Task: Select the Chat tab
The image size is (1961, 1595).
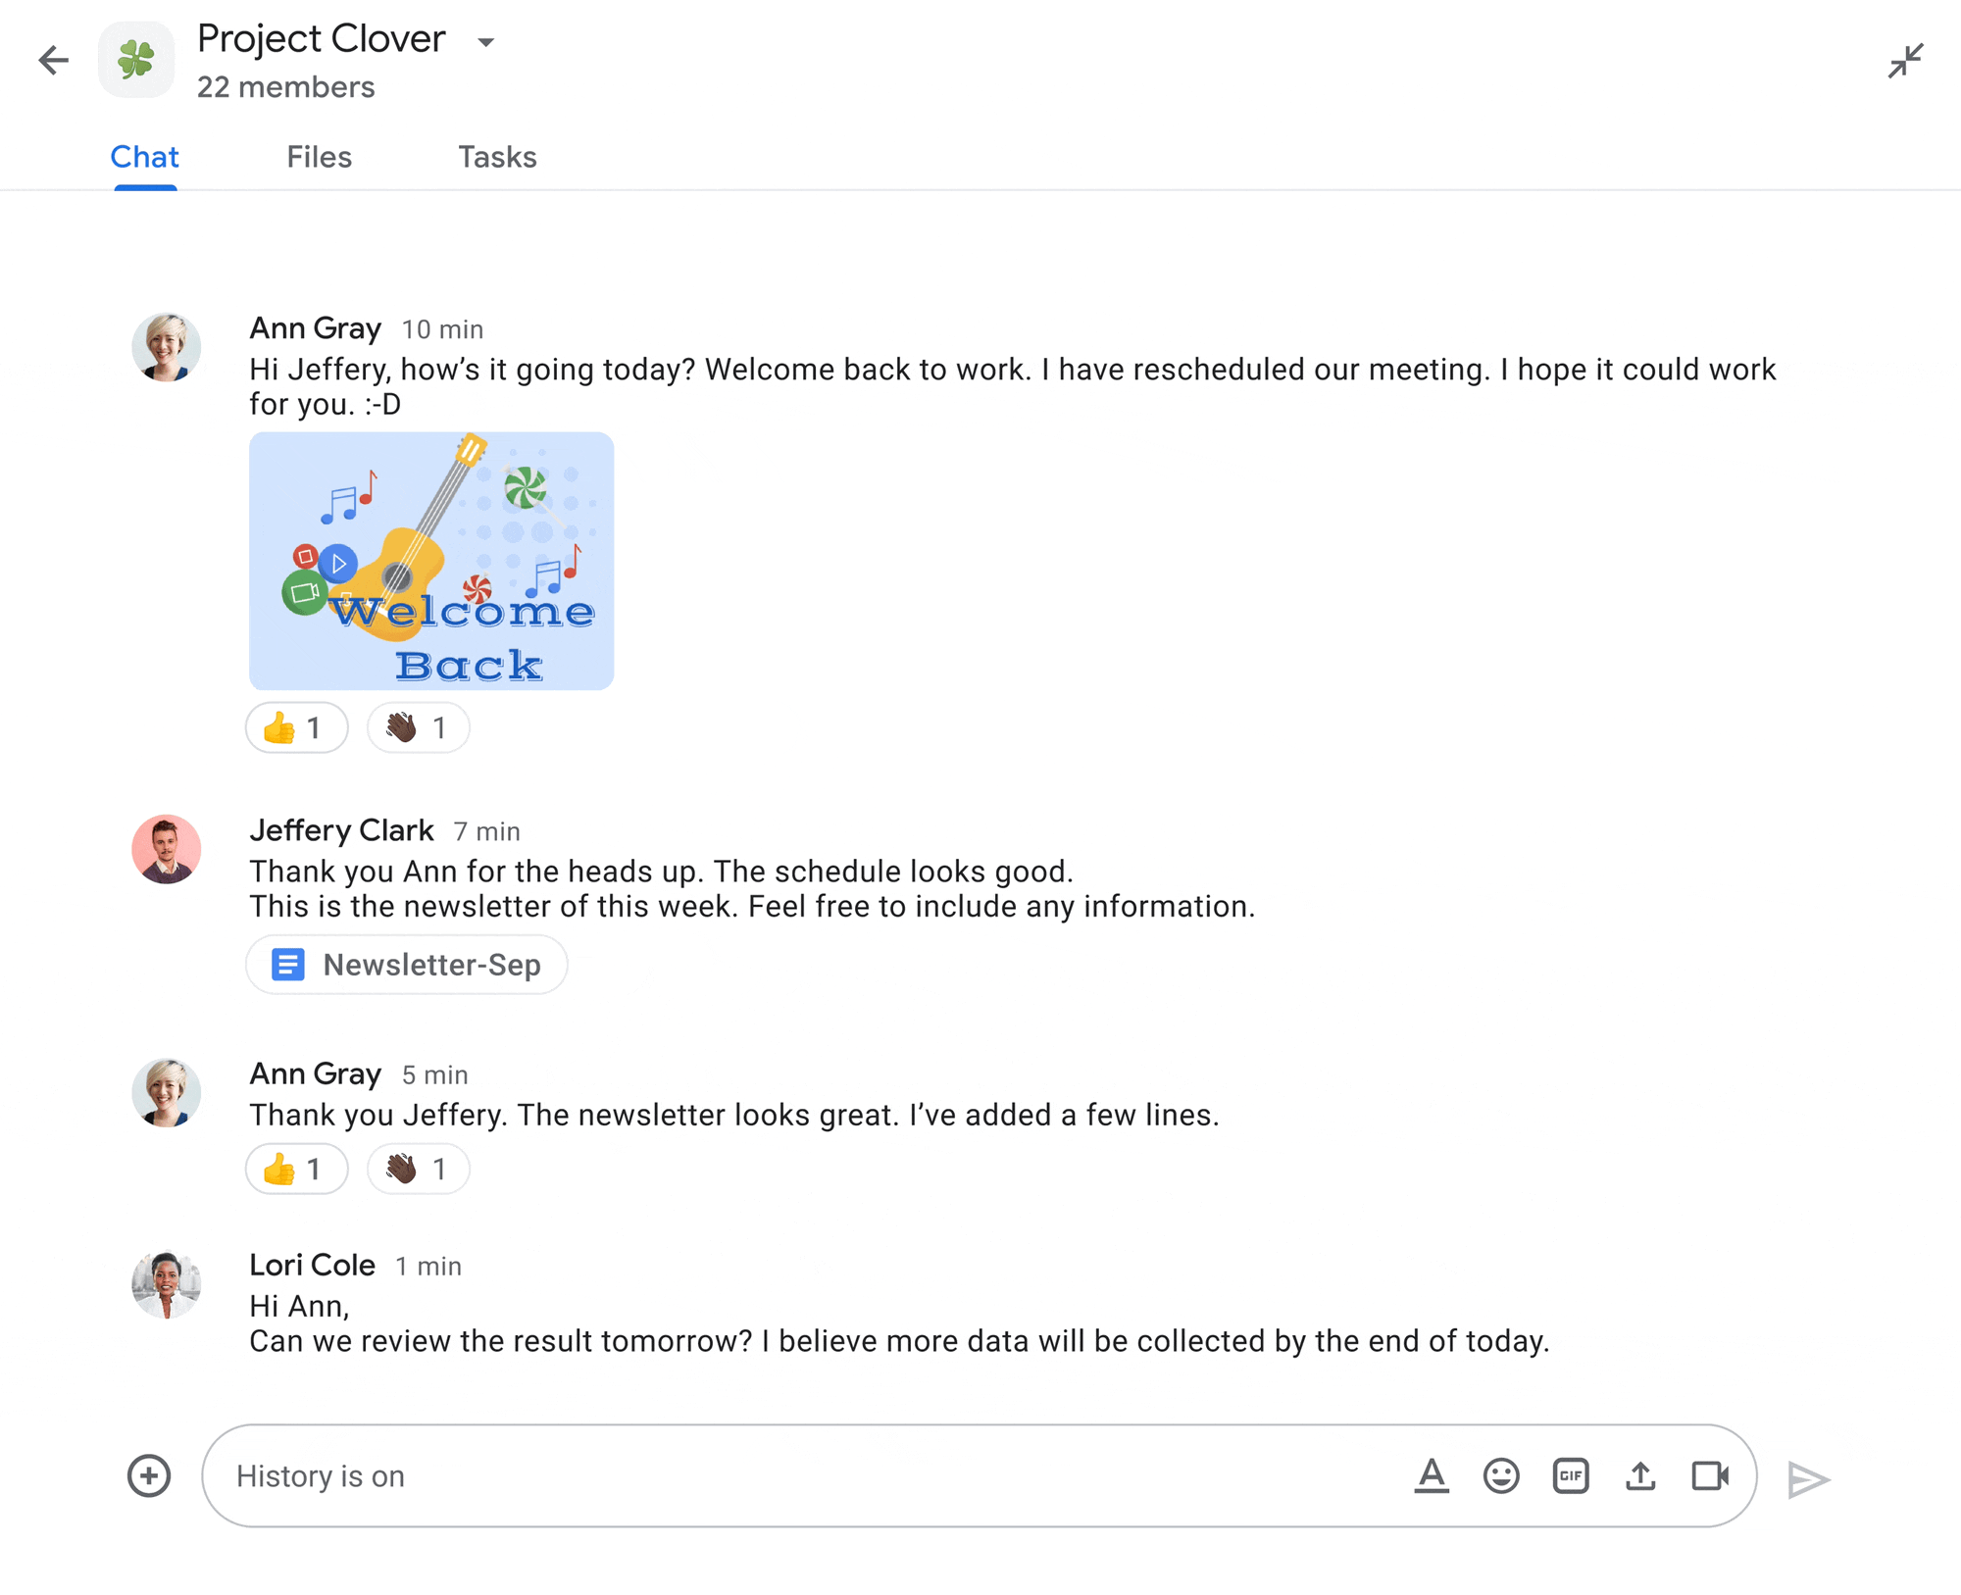Action: pos(143,156)
